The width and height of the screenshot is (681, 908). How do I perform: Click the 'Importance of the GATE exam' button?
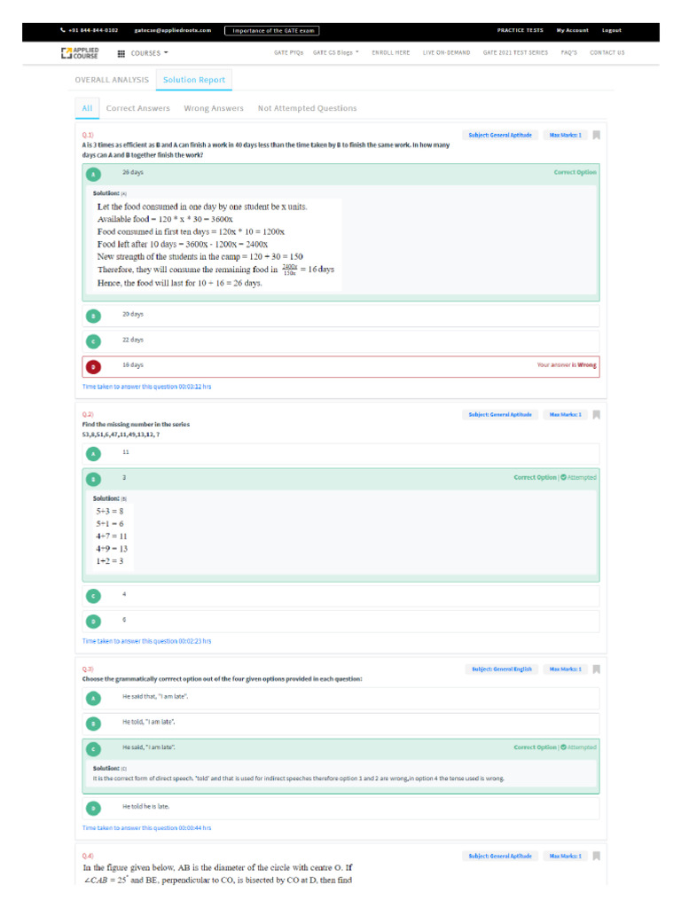pos(272,31)
